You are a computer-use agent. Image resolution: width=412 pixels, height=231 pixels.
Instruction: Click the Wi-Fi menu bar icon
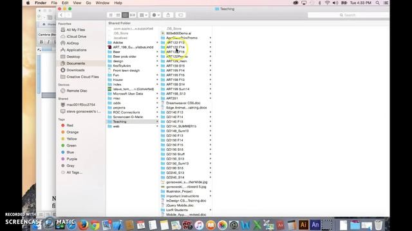[327, 3]
